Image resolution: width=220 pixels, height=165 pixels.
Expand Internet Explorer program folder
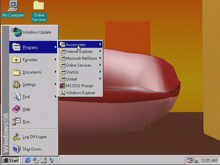(80, 52)
